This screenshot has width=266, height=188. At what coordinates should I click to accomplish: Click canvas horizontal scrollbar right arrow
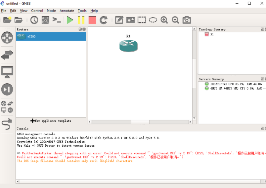190,122
